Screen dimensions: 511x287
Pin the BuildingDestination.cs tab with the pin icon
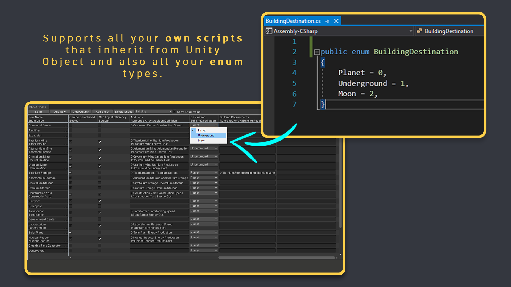pyautogui.click(x=328, y=21)
